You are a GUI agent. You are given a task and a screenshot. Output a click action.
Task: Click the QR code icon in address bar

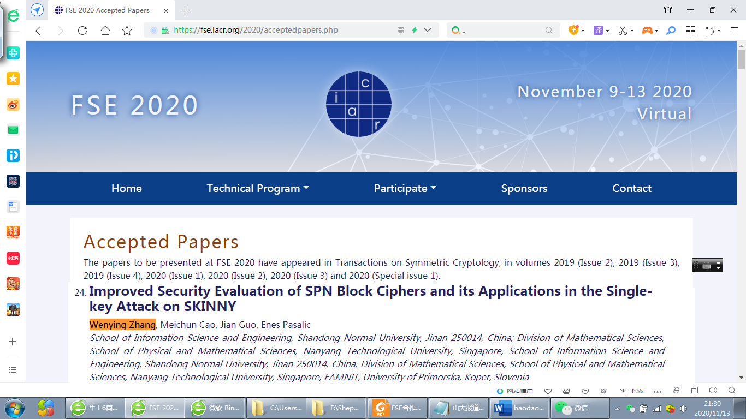pos(400,31)
